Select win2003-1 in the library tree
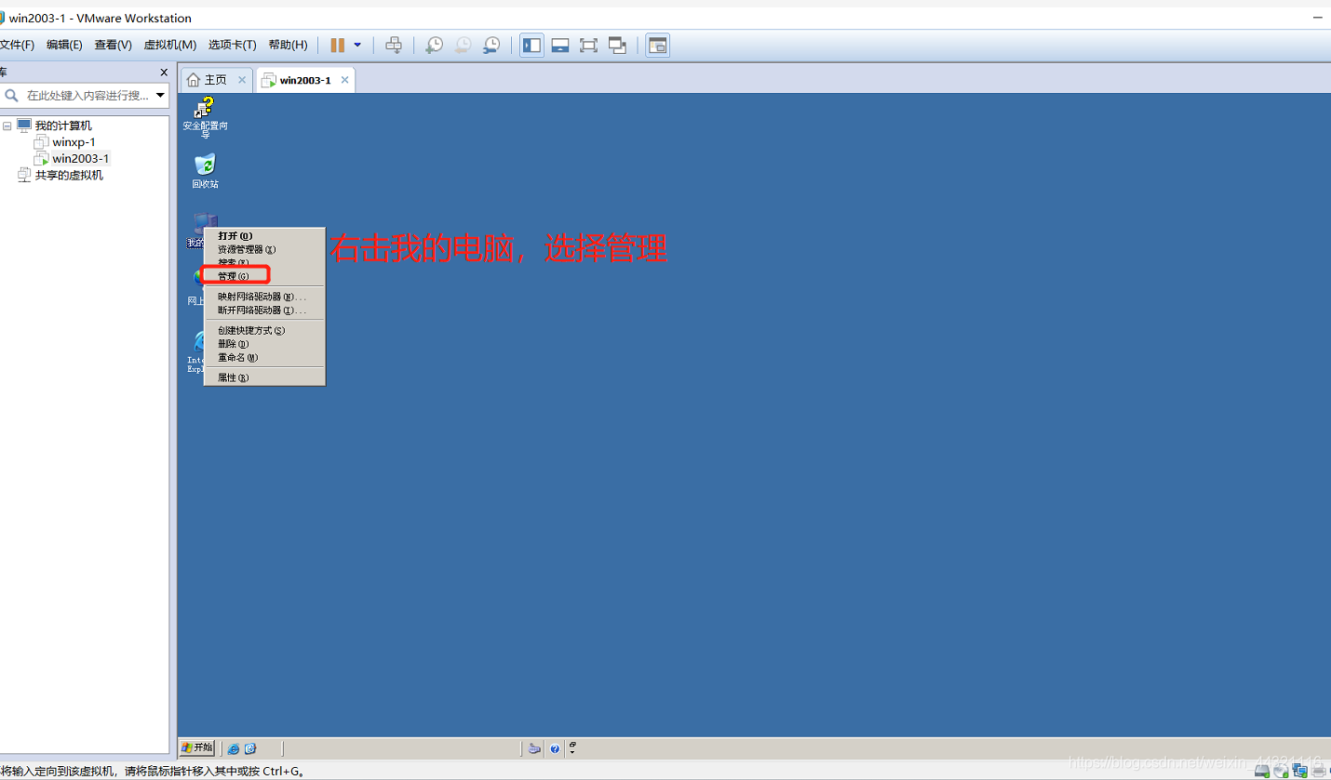The image size is (1331, 780). [x=80, y=159]
